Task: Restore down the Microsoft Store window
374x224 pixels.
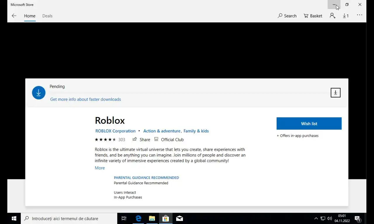Action: [x=347, y=5]
